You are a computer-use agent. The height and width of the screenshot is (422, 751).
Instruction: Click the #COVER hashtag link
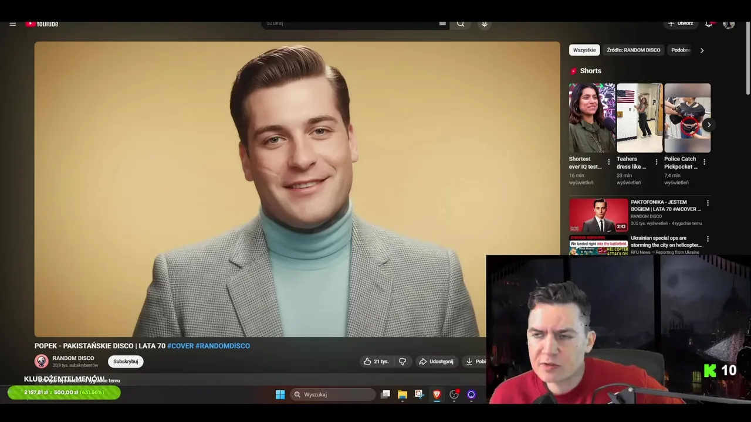(180, 346)
